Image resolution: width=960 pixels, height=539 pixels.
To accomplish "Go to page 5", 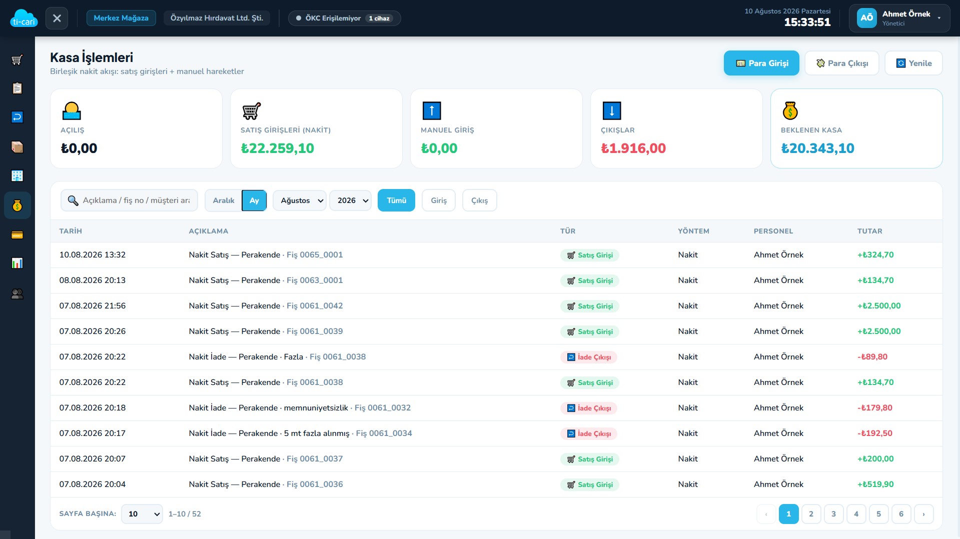I will tap(878, 514).
